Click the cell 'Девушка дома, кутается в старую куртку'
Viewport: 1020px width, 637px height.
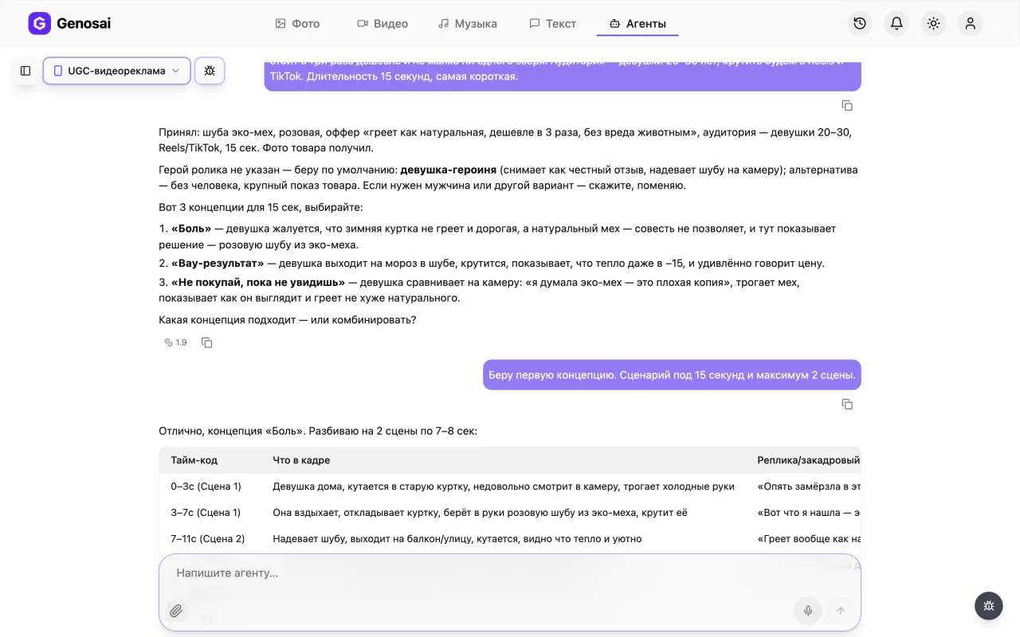click(x=504, y=487)
